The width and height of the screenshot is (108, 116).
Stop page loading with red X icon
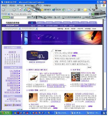click(x=20, y=10)
